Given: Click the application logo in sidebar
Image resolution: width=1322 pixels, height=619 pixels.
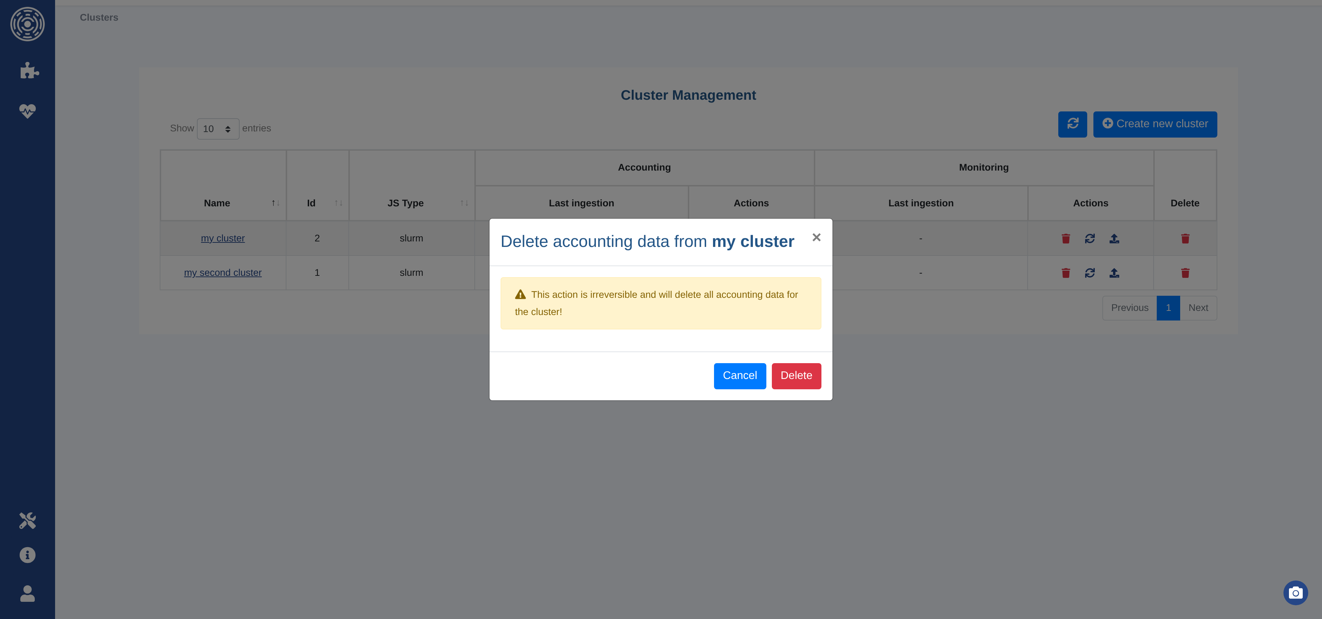Looking at the screenshot, I should tap(27, 24).
